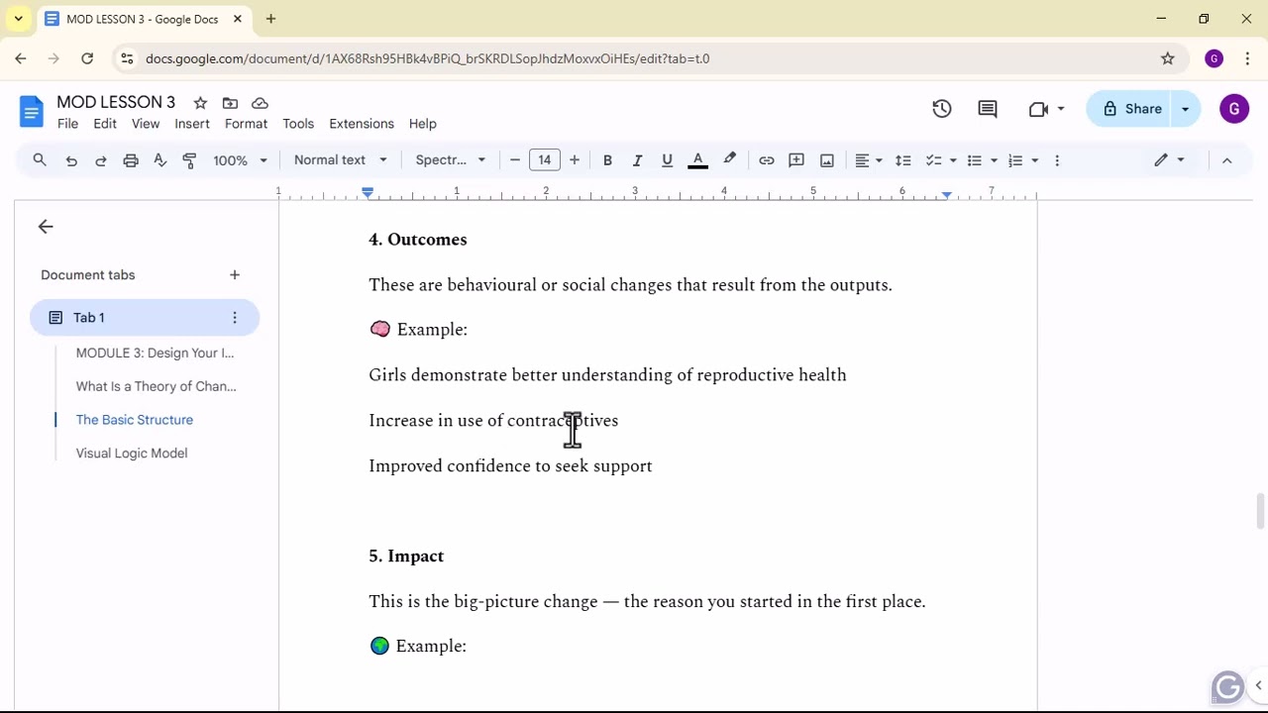
Task: Bookmark this page star
Action: (x=1168, y=58)
